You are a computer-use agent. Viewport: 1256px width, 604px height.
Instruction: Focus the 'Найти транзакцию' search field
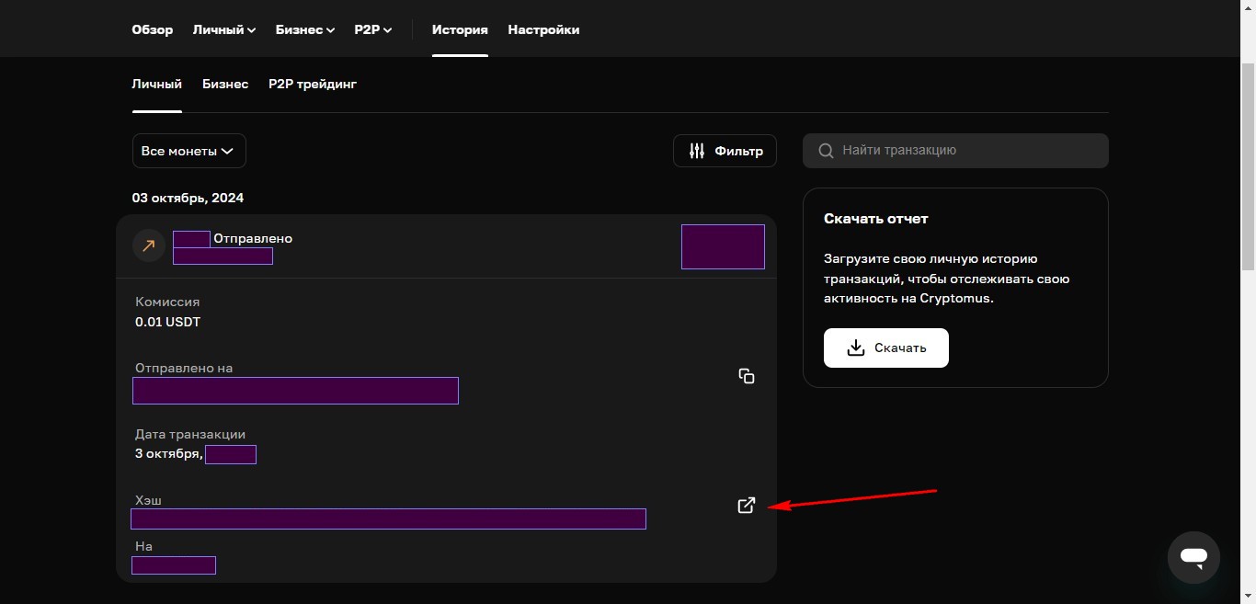(955, 151)
